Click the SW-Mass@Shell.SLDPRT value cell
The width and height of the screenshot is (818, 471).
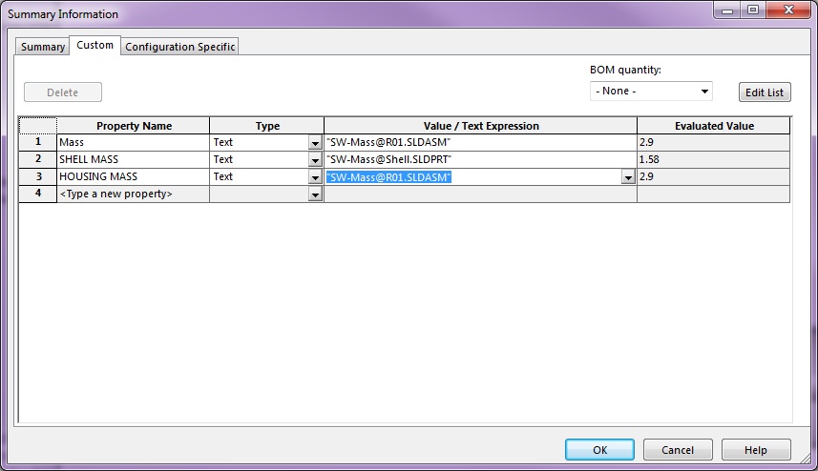(480, 159)
